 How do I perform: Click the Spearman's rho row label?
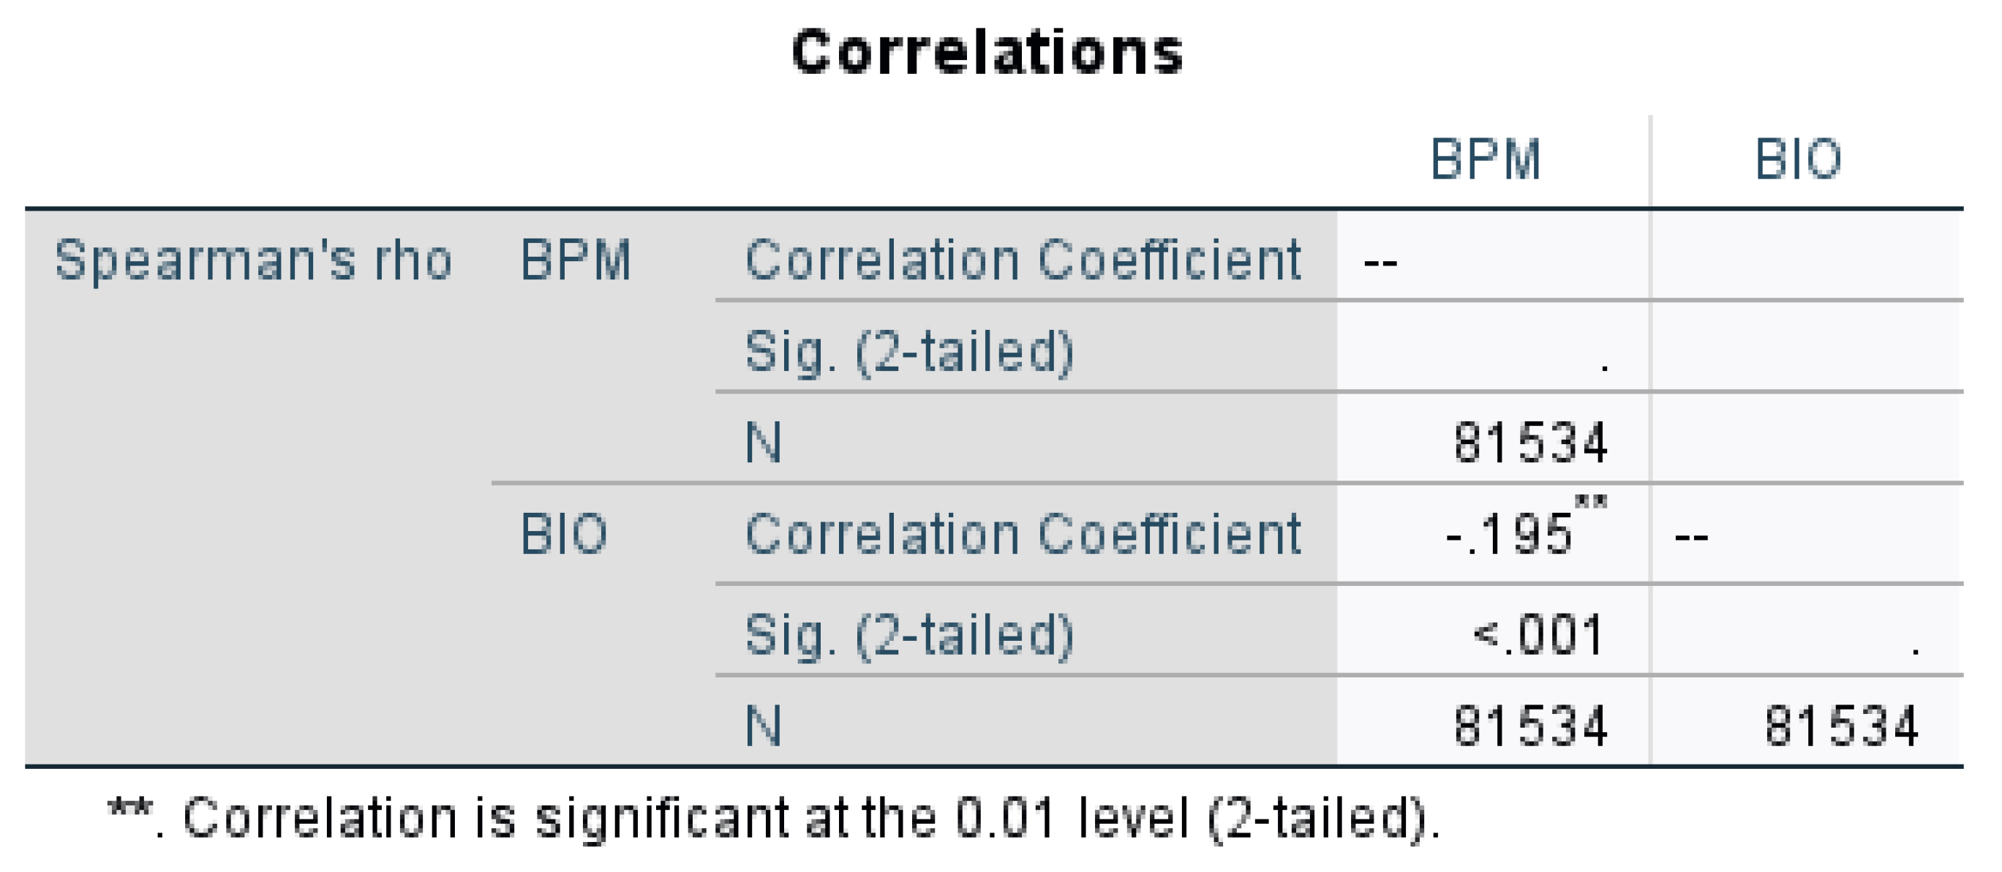(253, 260)
